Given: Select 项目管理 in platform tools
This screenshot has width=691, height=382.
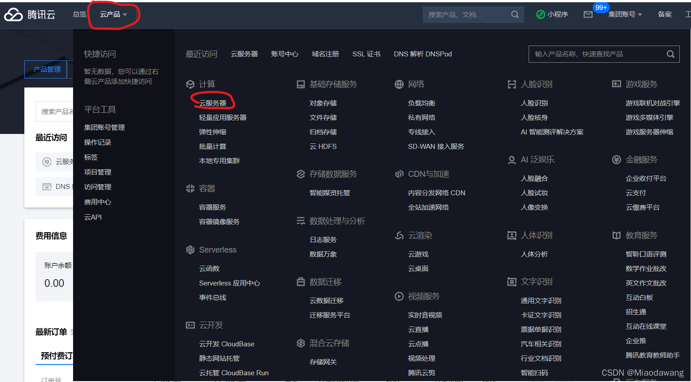Looking at the screenshot, I should (x=98, y=172).
